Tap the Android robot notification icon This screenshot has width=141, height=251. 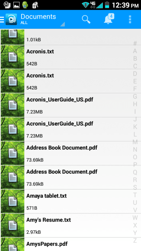click(25, 5)
